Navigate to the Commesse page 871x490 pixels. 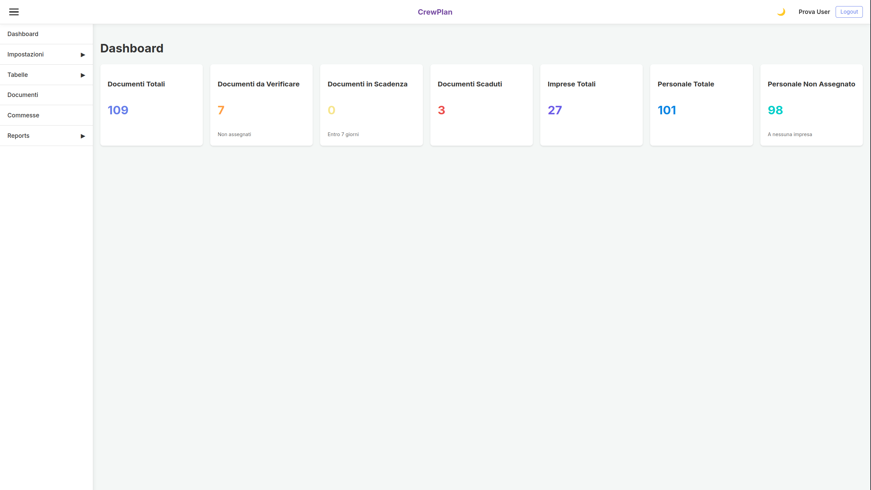click(x=23, y=115)
